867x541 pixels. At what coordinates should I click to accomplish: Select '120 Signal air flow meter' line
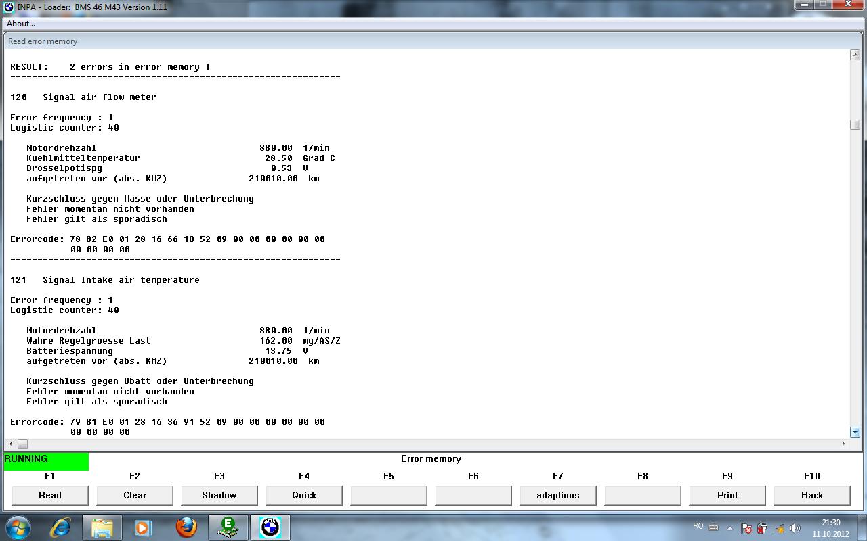[83, 97]
